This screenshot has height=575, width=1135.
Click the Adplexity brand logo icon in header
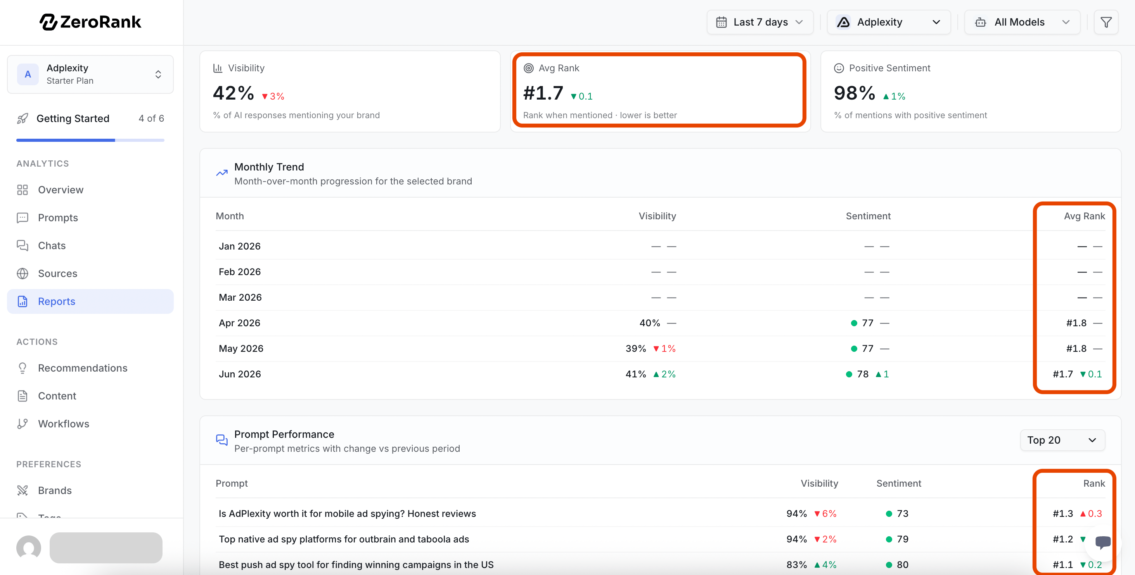(843, 22)
